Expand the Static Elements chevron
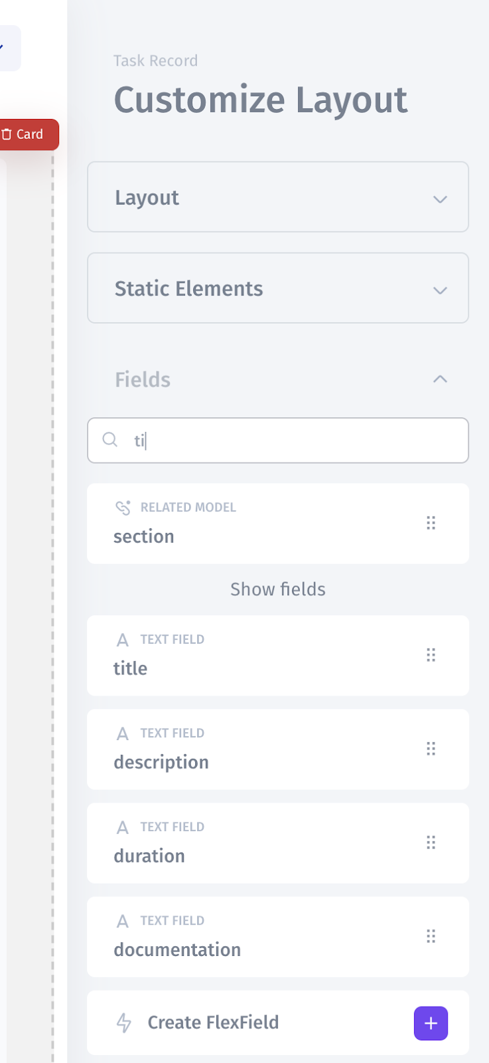Viewport: 489px width, 1063px height. coord(440,290)
